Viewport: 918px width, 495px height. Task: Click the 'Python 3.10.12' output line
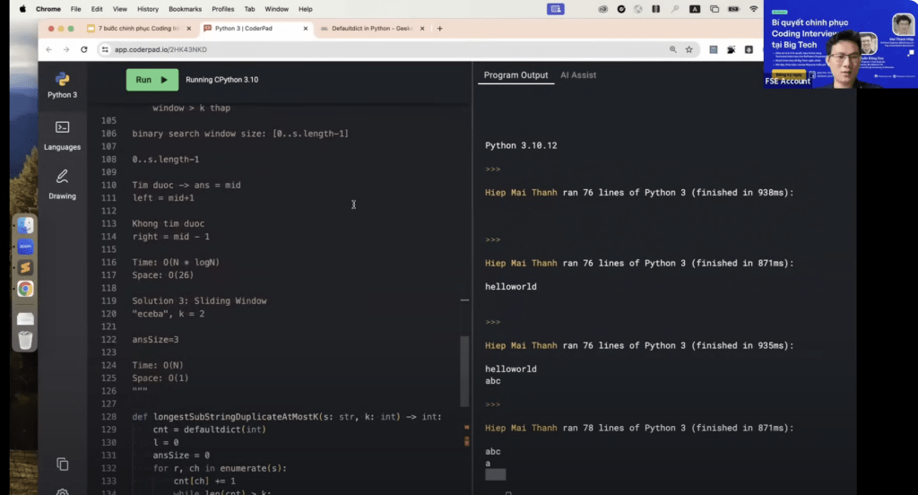coord(521,145)
